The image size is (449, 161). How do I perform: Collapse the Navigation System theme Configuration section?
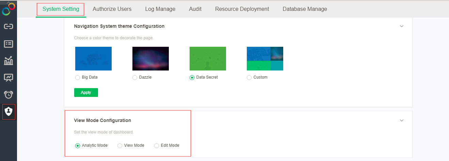point(402,26)
